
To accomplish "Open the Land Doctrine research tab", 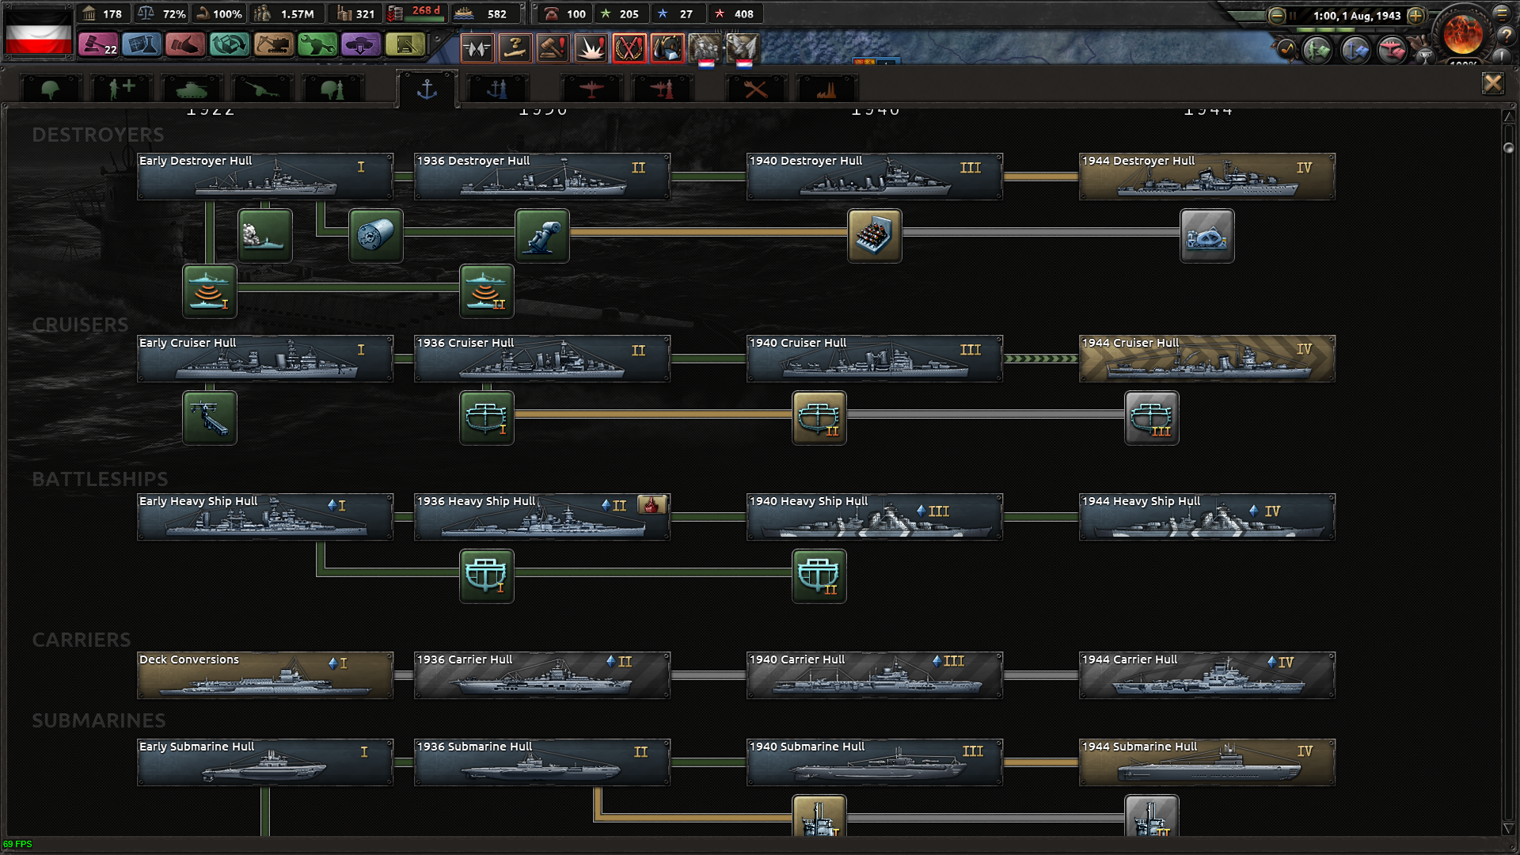I will pos(333,89).
